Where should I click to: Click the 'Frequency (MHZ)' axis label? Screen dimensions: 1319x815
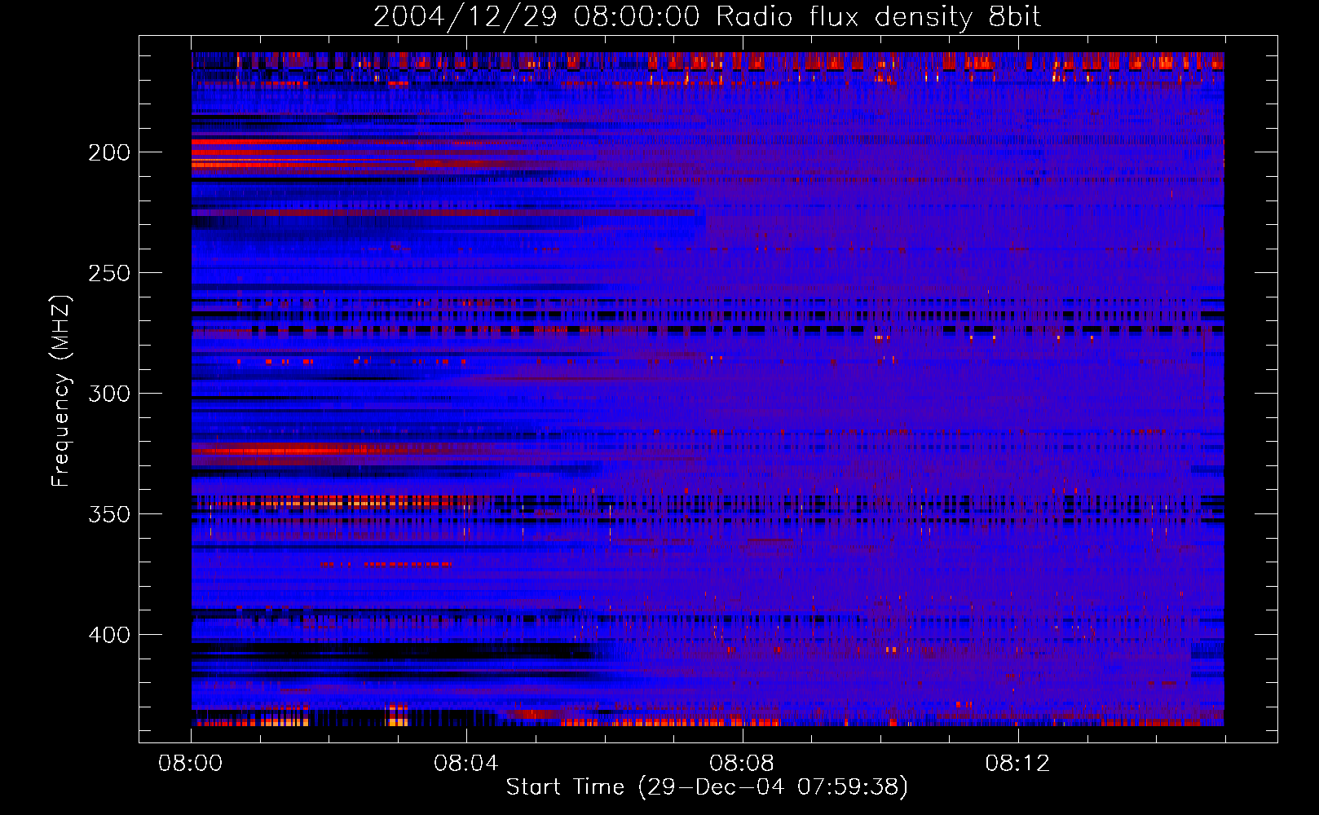[61, 390]
